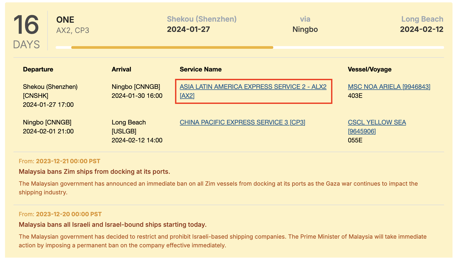
Task: Click arrival date 2024-02-12 in header
Action: point(422,29)
